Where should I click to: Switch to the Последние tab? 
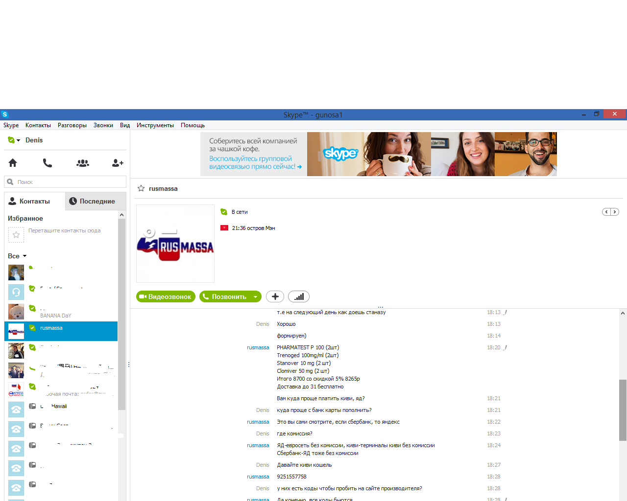[96, 201]
